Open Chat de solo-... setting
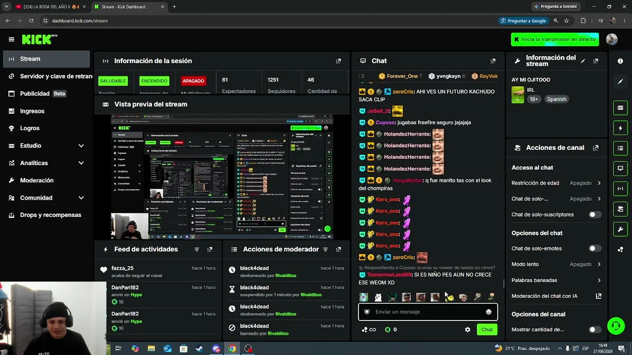632x355 pixels. [556, 199]
